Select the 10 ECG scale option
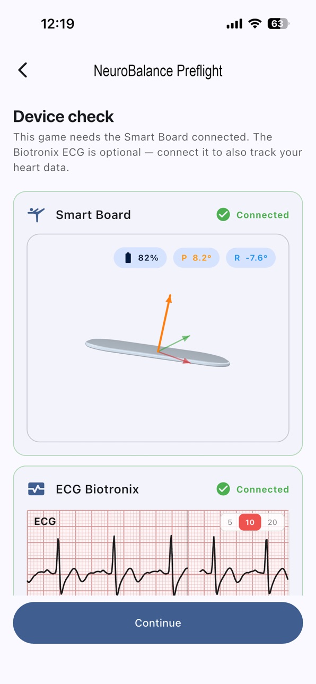Viewport: 316px width, 684px height. [250, 522]
